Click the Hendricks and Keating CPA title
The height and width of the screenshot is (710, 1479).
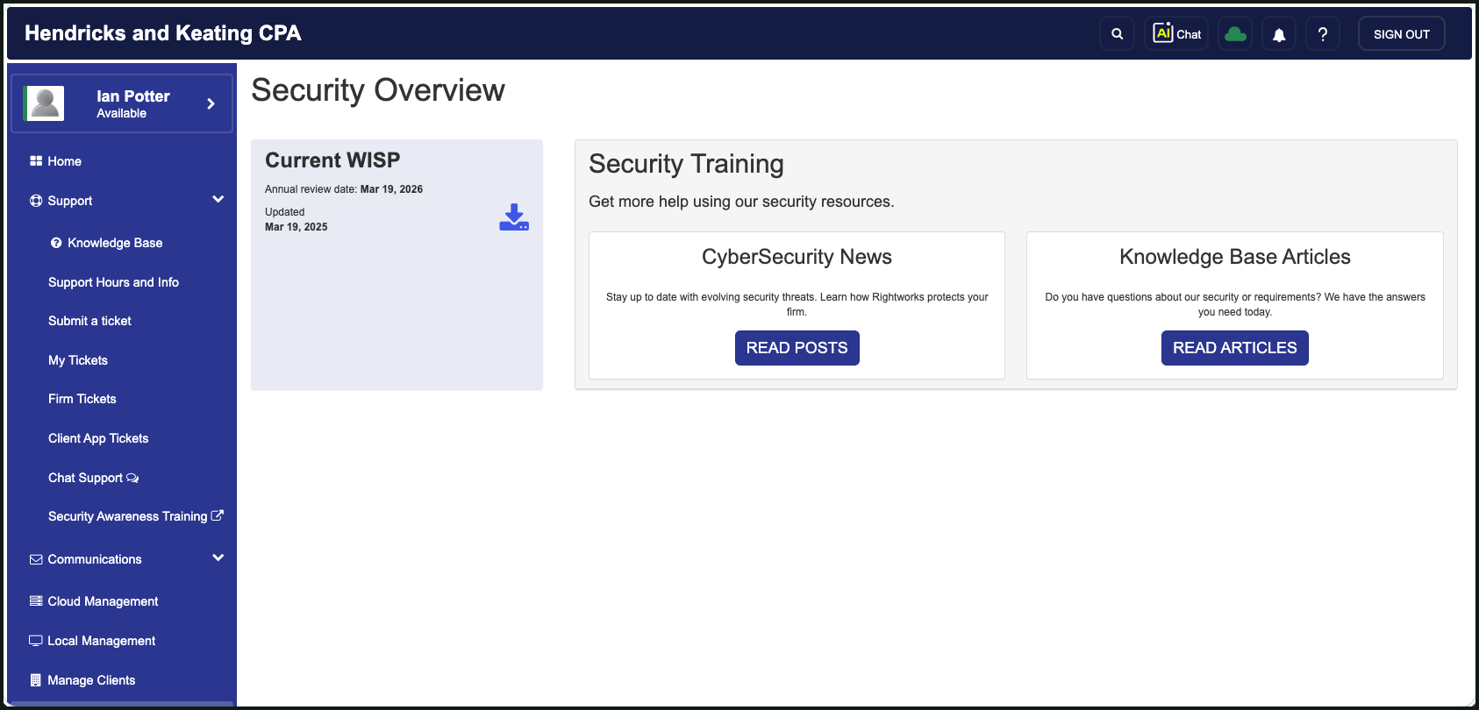(162, 33)
